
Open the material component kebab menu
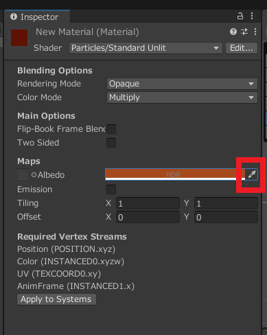point(255,32)
